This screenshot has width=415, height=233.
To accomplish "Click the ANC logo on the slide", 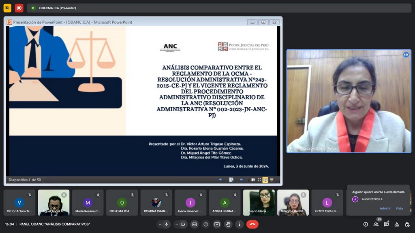I will point(170,47).
